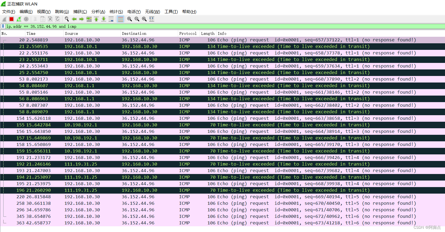The height and width of the screenshot is (232, 445).
Task: Stop the capture with the red square
Action: point(11,19)
